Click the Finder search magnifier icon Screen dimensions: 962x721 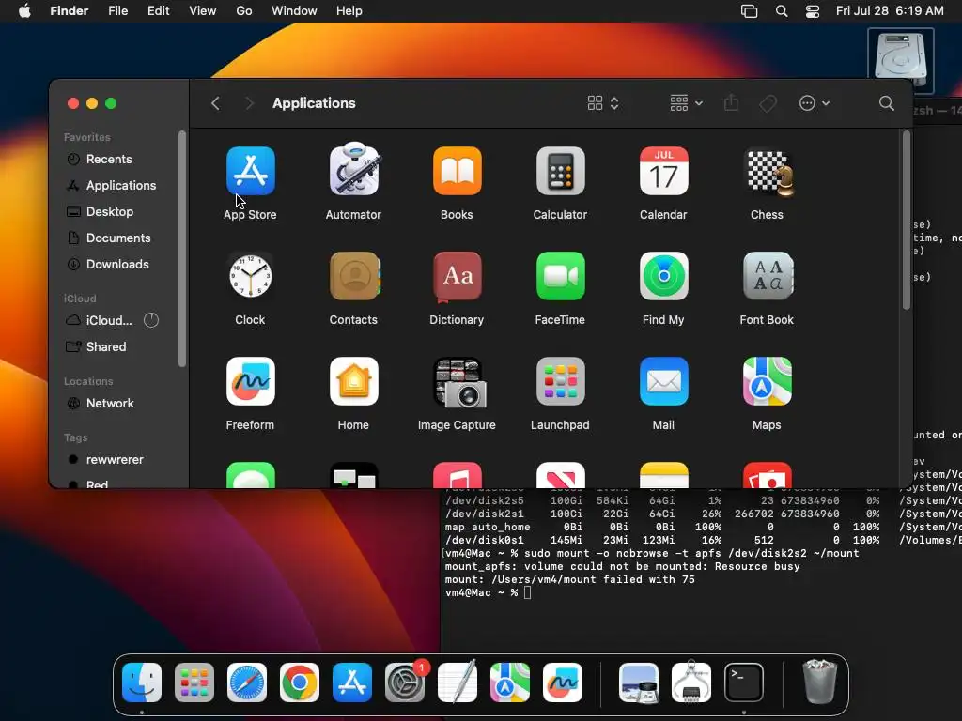tap(886, 103)
